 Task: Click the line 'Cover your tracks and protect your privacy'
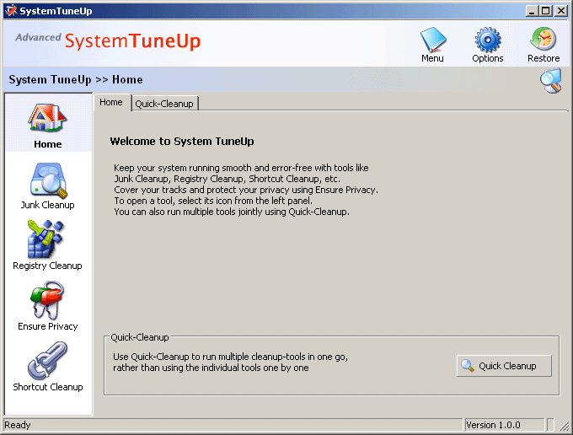pos(246,190)
